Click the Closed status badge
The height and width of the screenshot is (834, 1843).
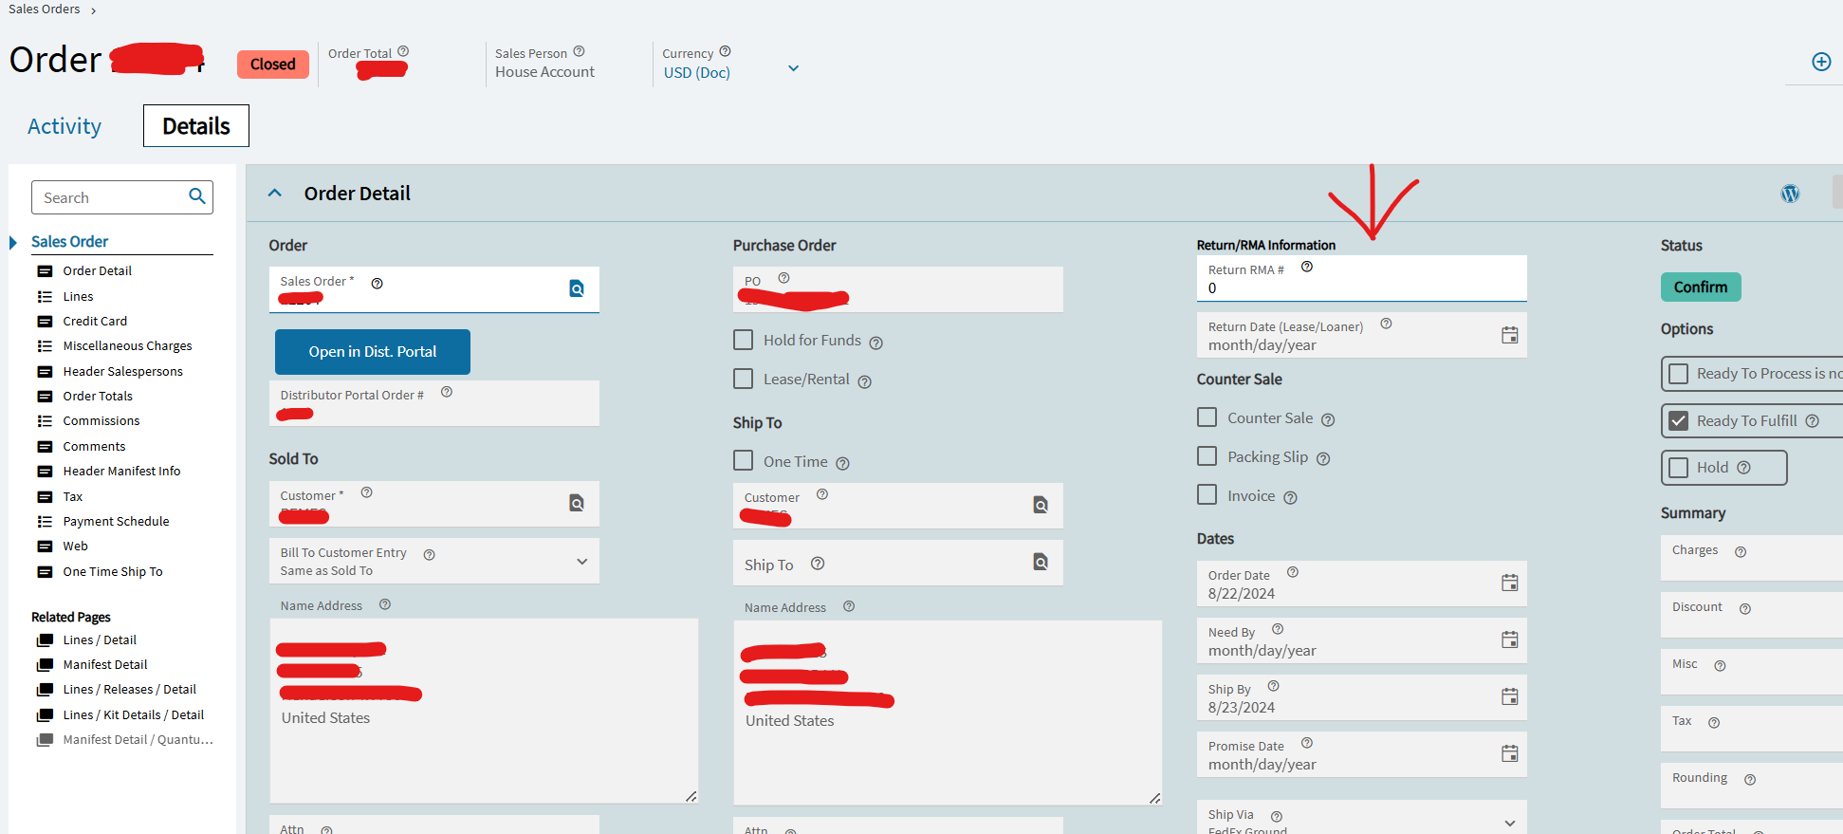pos(273,65)
